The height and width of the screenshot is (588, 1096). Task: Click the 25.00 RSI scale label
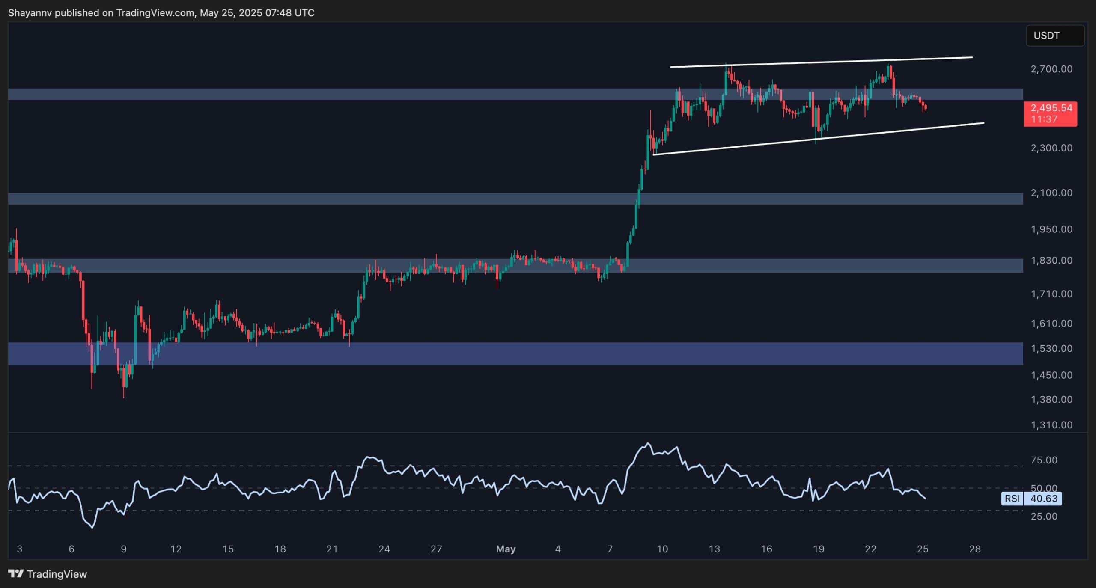1044,517
